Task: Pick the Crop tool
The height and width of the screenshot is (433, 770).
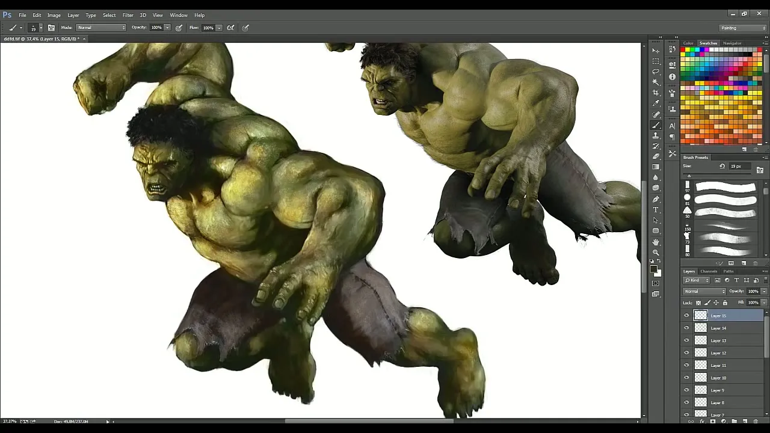Action: click(x=656, y=93)
